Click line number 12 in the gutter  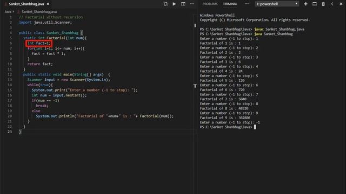click(x=10, y=74)
